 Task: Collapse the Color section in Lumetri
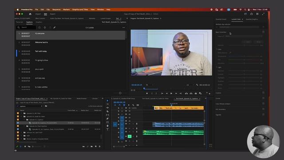217,49
